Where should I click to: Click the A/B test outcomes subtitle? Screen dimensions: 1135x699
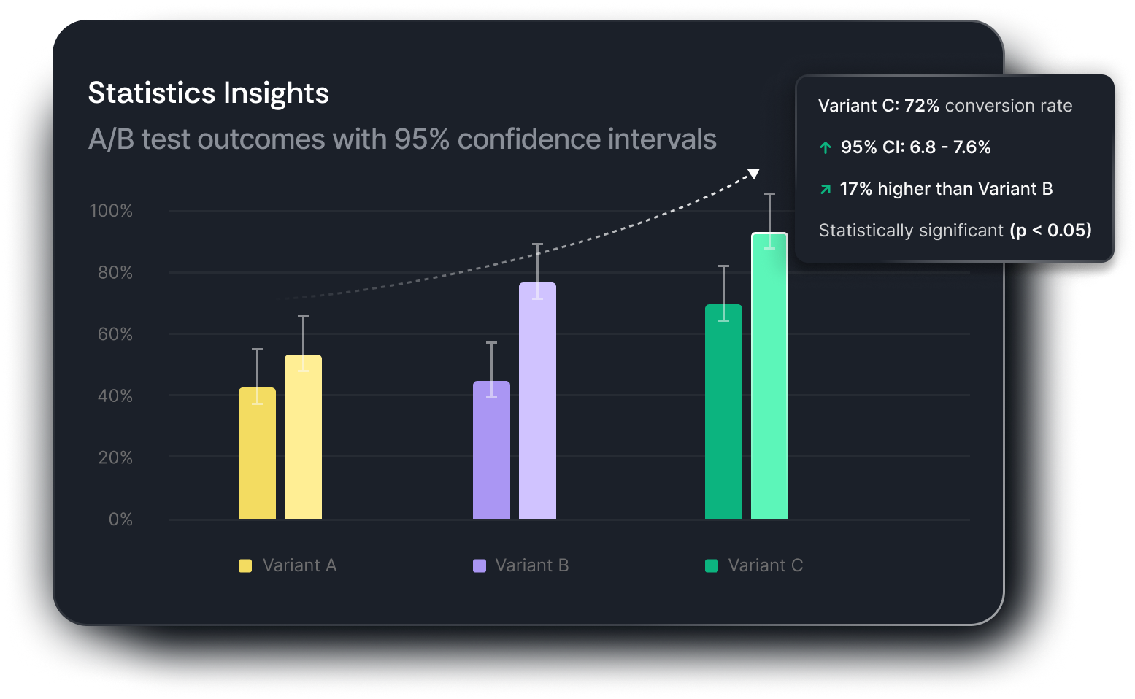(402, 139)
